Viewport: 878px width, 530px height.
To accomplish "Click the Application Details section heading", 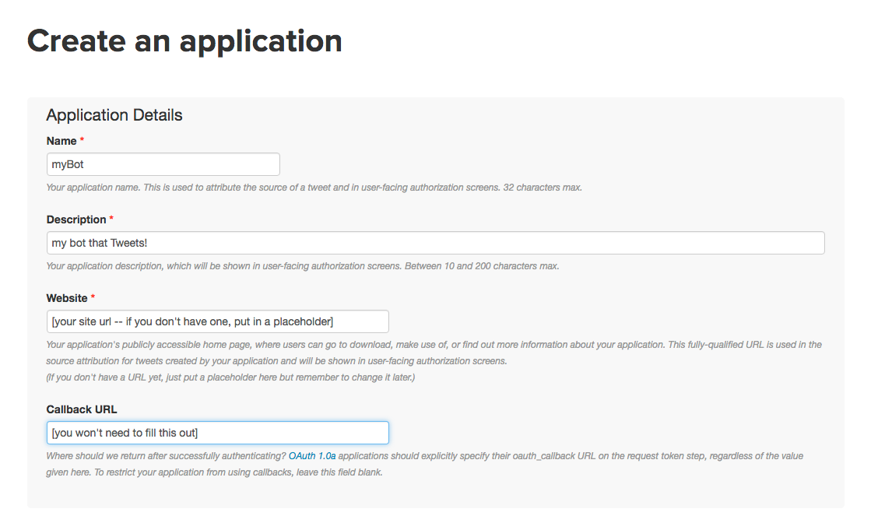I will 114,114.
